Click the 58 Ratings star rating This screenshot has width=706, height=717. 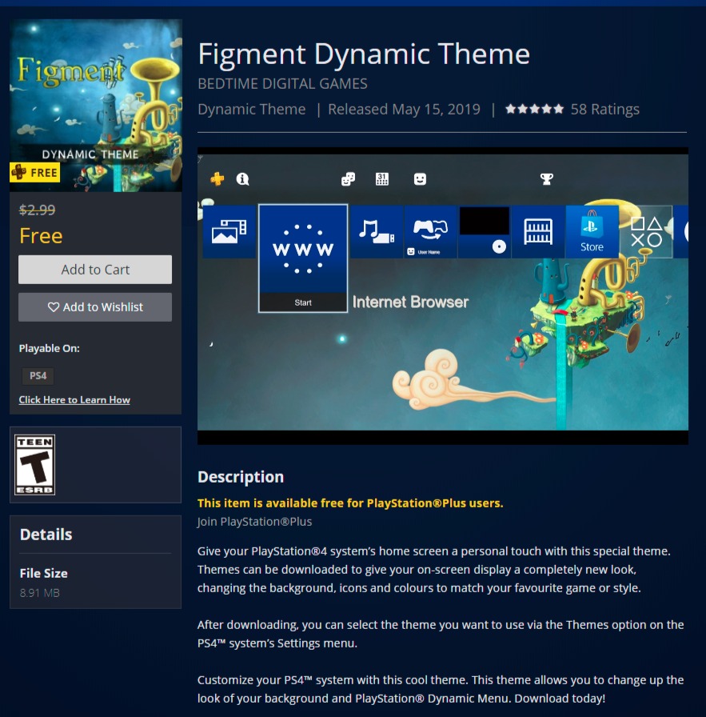coord(572,110)
